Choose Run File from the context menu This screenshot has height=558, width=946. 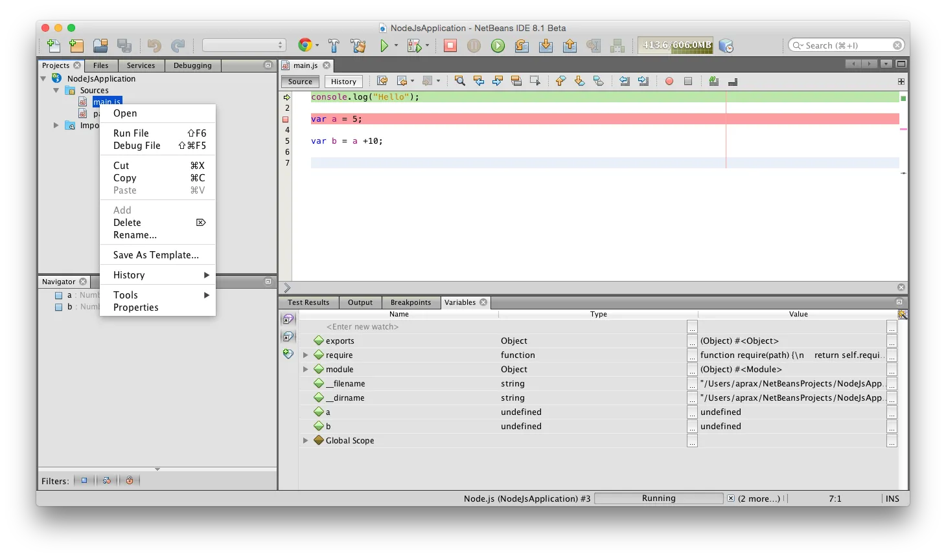click(x=158, y=133)
